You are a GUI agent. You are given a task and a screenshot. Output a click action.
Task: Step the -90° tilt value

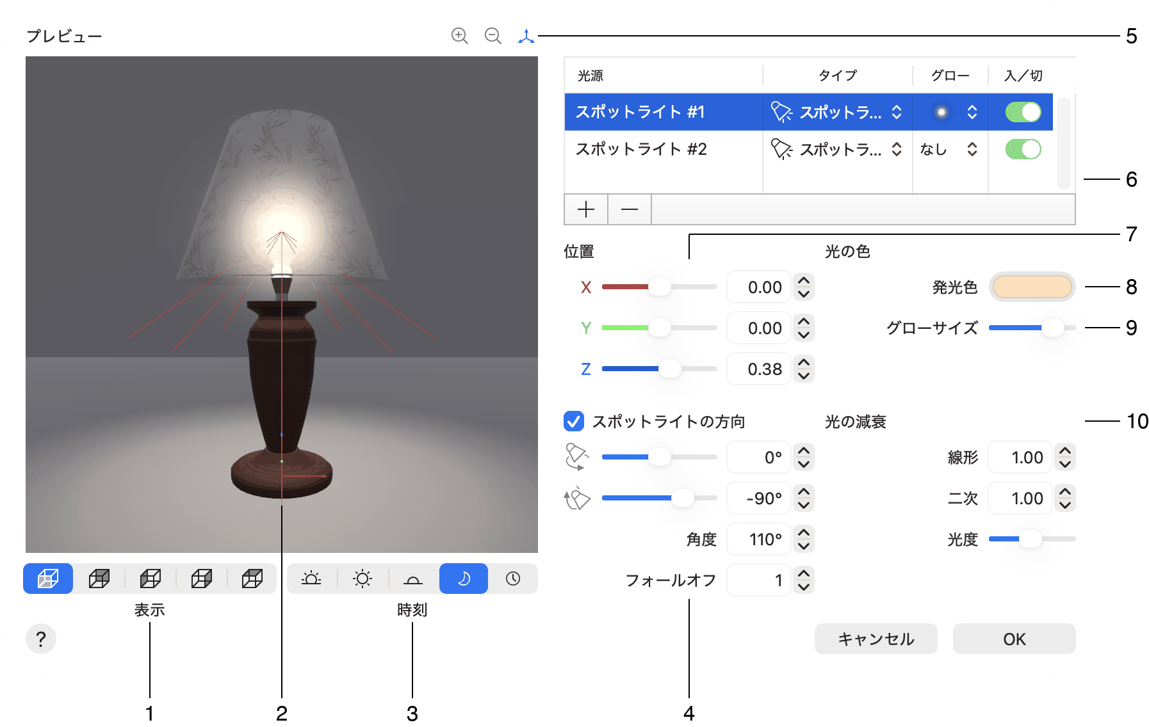point(804,498)
